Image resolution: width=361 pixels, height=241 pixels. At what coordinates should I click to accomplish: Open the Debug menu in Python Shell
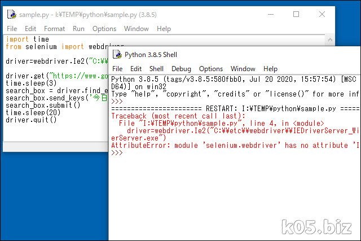(x=181, y=69)
